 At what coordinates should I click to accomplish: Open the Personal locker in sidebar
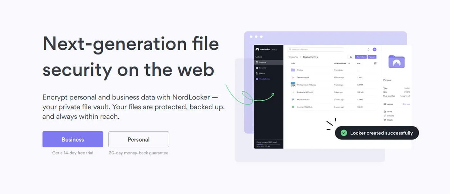(268, 62)
